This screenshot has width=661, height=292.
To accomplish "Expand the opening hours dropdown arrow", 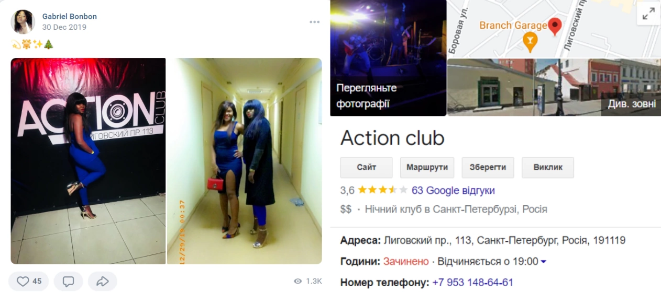I will (543, 262).
